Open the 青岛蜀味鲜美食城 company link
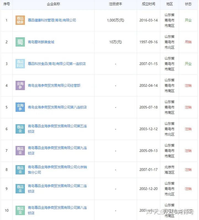 (x=41, y=42)
